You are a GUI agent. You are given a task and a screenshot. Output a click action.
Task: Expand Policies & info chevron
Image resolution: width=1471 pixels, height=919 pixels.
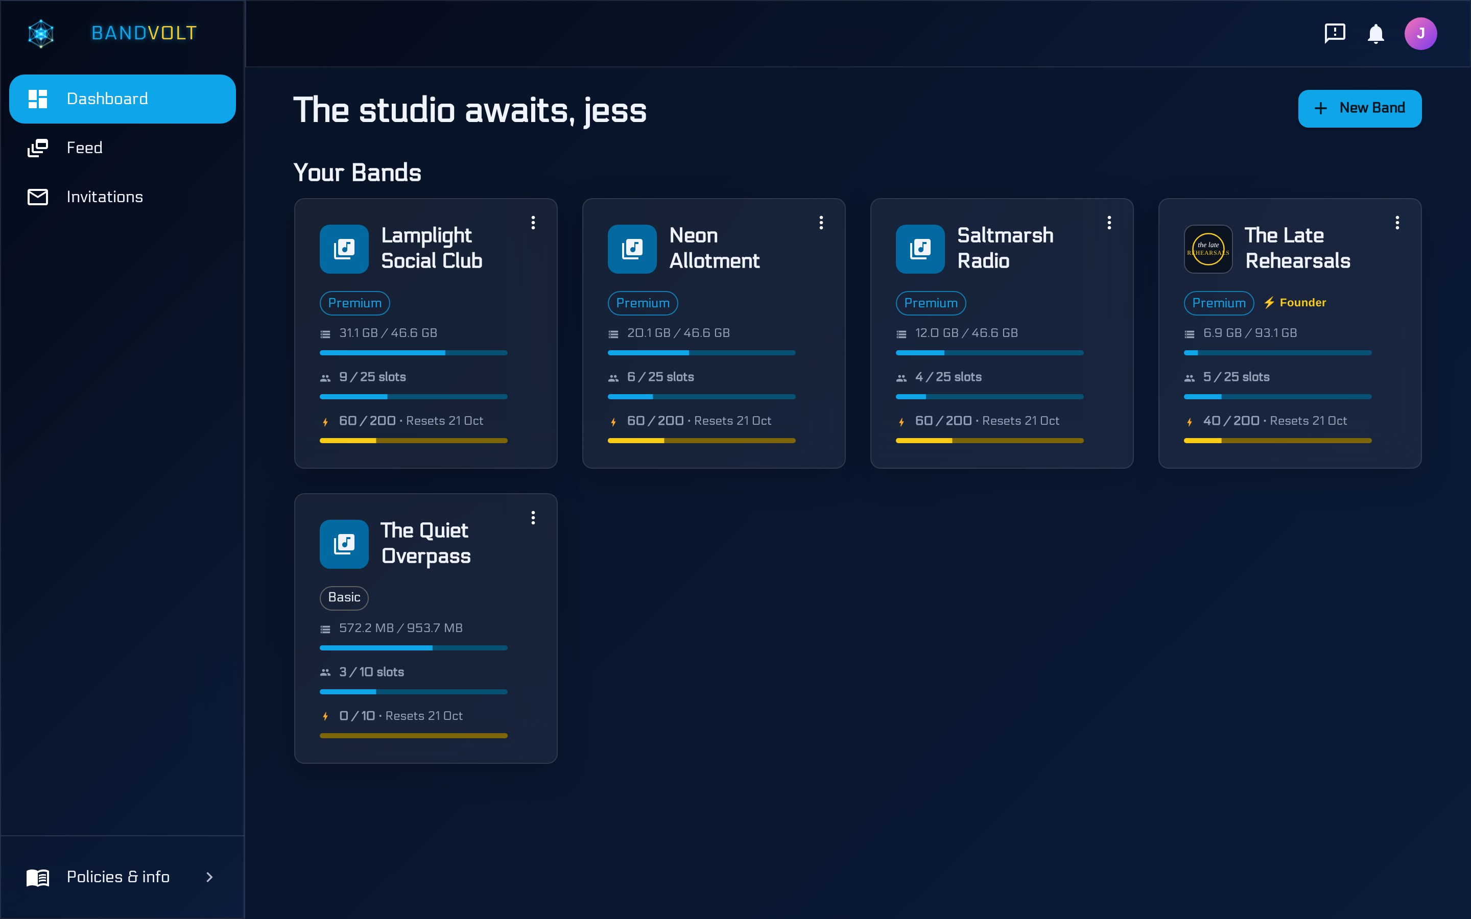pos(209,877)
